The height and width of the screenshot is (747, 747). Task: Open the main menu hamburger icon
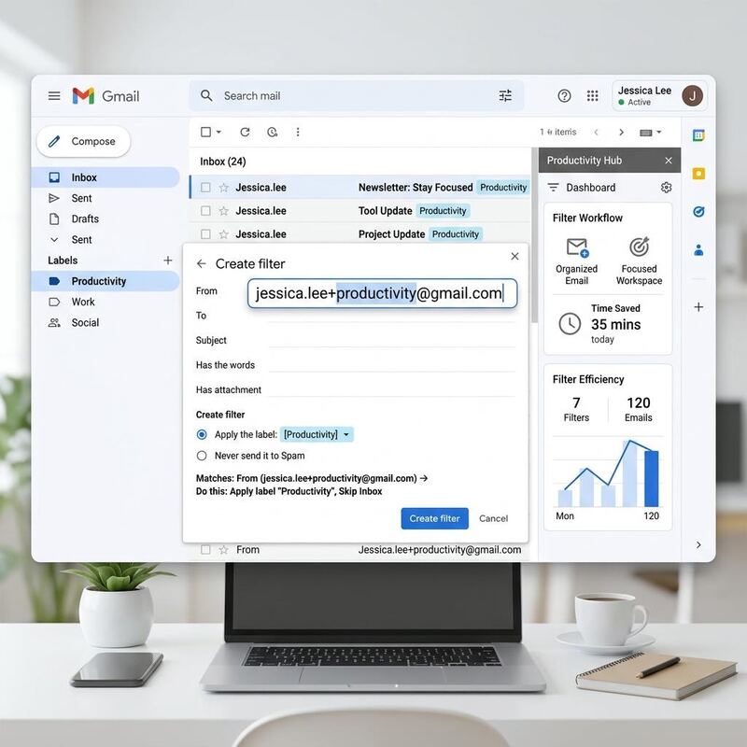click(x=54, y=96)
